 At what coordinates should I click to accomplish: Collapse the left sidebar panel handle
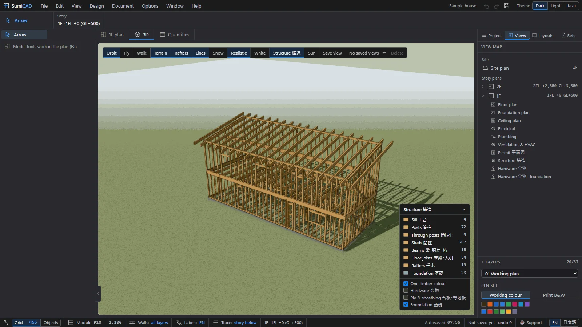(98, 294)
